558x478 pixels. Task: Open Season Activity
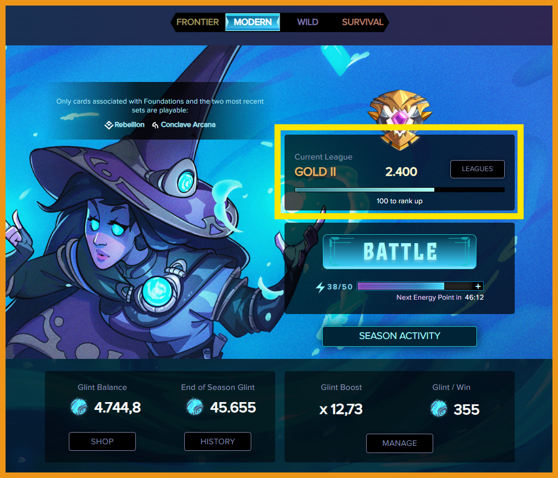tap(399, 336)
